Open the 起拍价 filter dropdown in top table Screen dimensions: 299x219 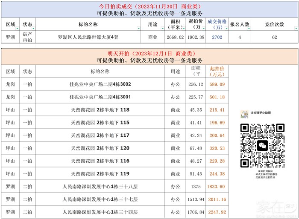pos(204,29)
